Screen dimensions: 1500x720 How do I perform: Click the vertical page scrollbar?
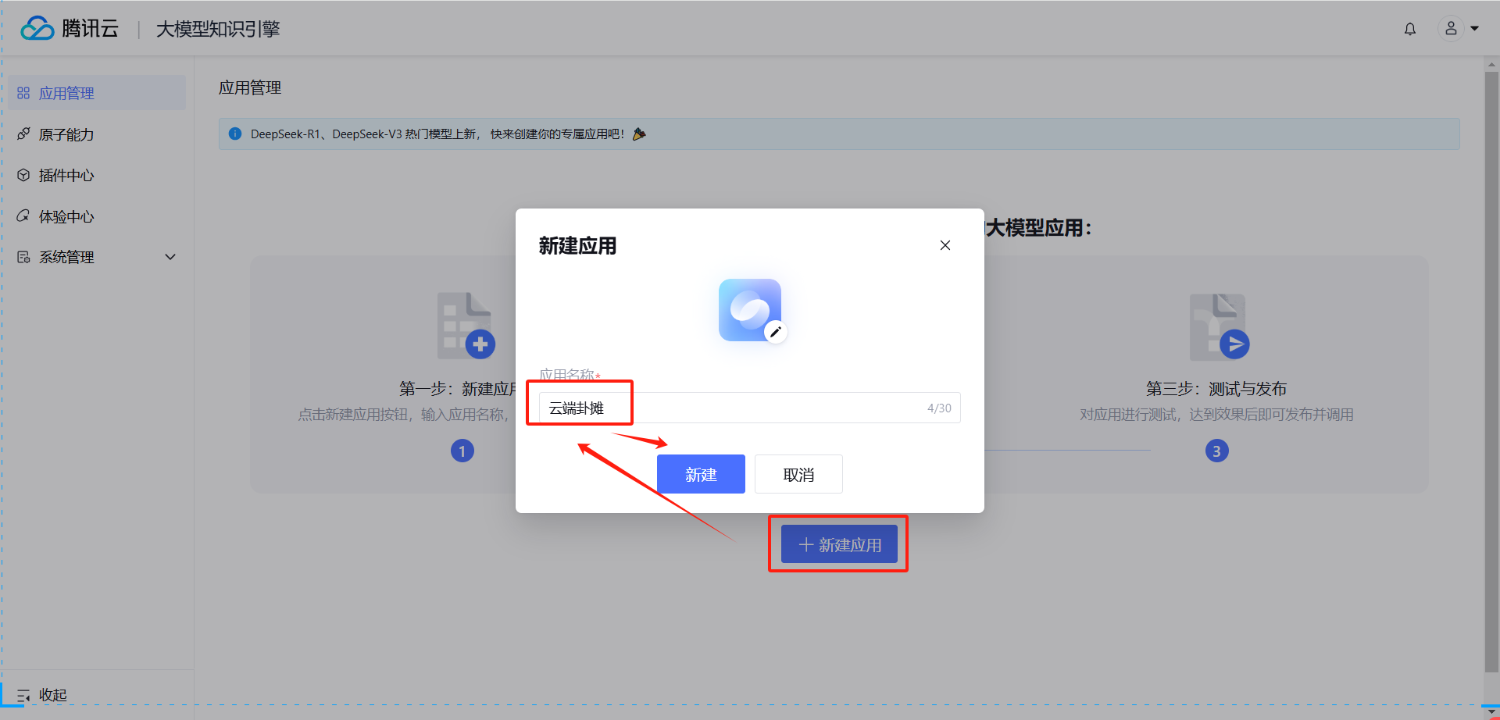[1491, 371]
